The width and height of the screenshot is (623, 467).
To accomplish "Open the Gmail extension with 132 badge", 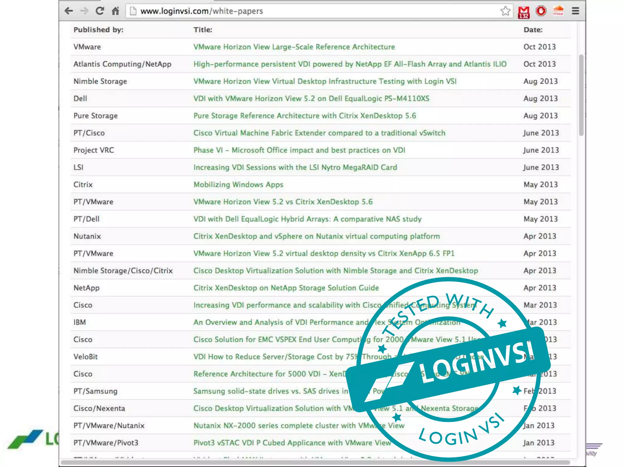I will [524, 12].
